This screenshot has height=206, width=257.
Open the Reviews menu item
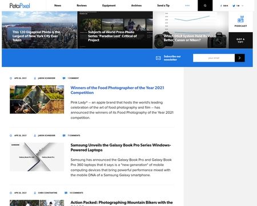(82, 6)
